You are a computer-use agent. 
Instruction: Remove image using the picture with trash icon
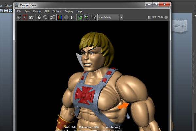point(86,17)
